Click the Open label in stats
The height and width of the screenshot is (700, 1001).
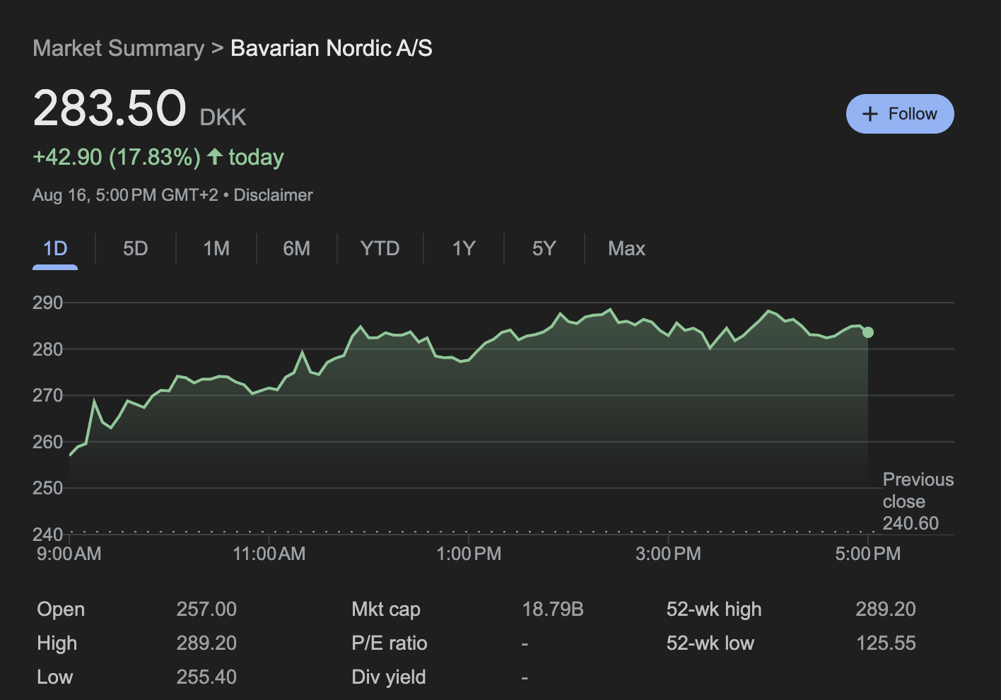tap(61, 609)
